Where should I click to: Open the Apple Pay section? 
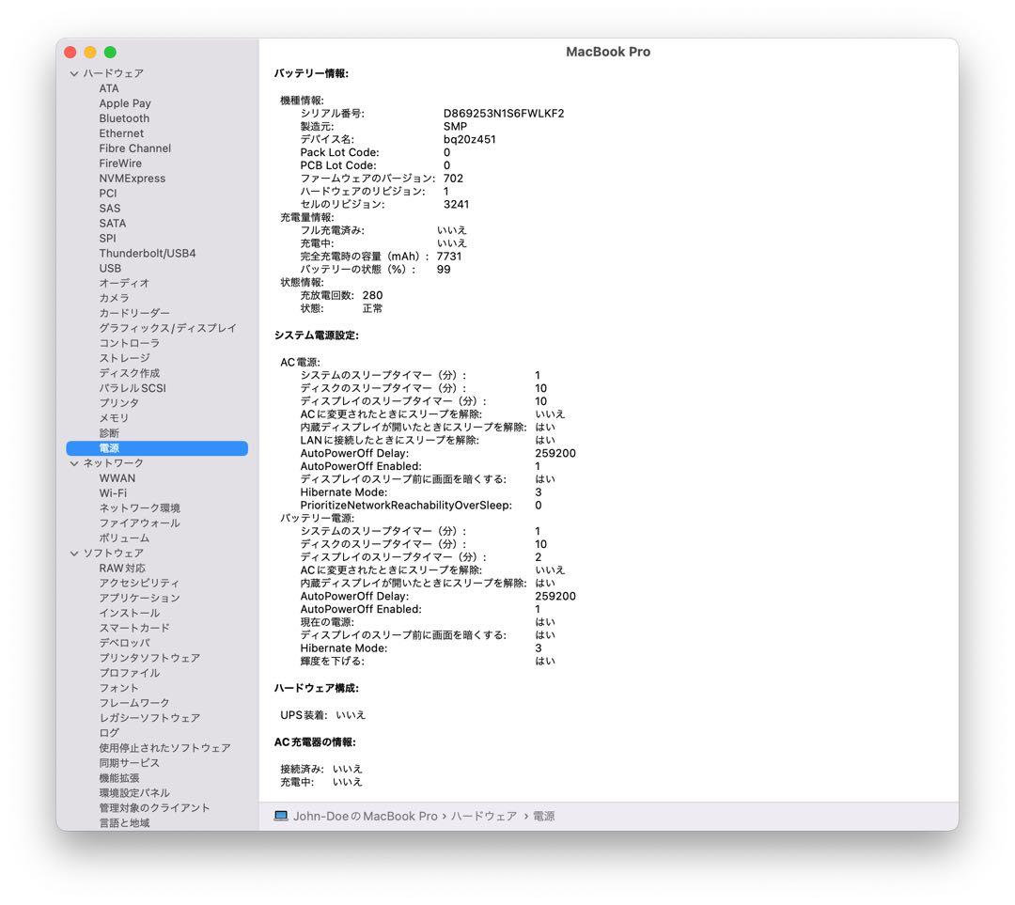(x=125, y=102)
